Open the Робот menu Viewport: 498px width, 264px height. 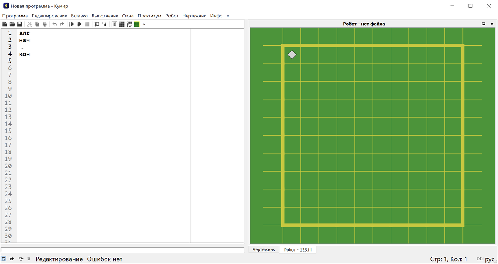pos(172,16)
